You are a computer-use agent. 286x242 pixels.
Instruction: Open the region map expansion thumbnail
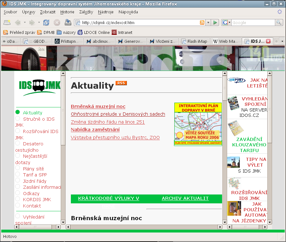234,183
